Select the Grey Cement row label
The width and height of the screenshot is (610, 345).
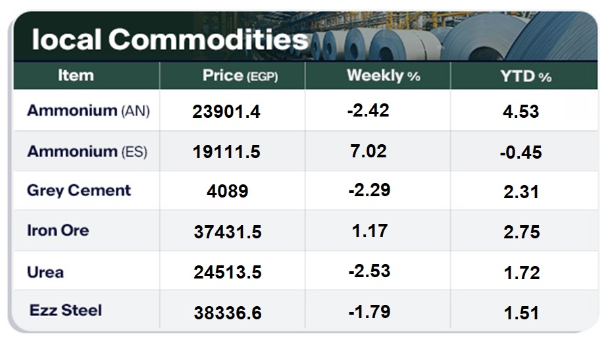click(x=79, y=191)
